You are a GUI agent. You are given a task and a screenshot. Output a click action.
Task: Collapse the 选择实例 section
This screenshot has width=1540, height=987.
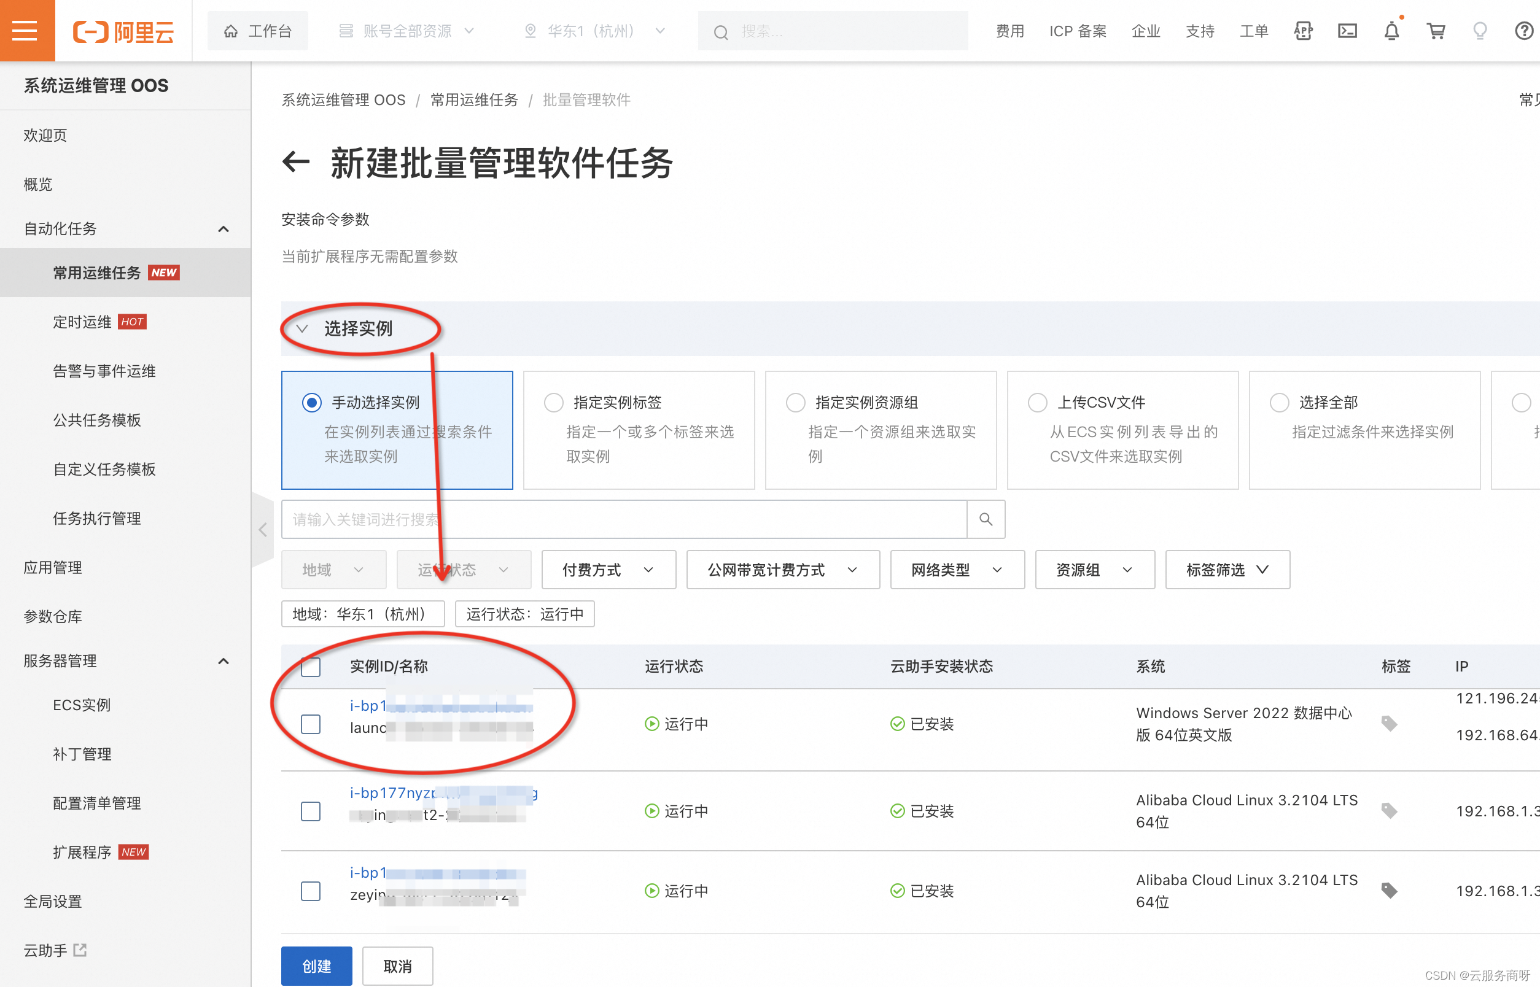coord(303,329)
